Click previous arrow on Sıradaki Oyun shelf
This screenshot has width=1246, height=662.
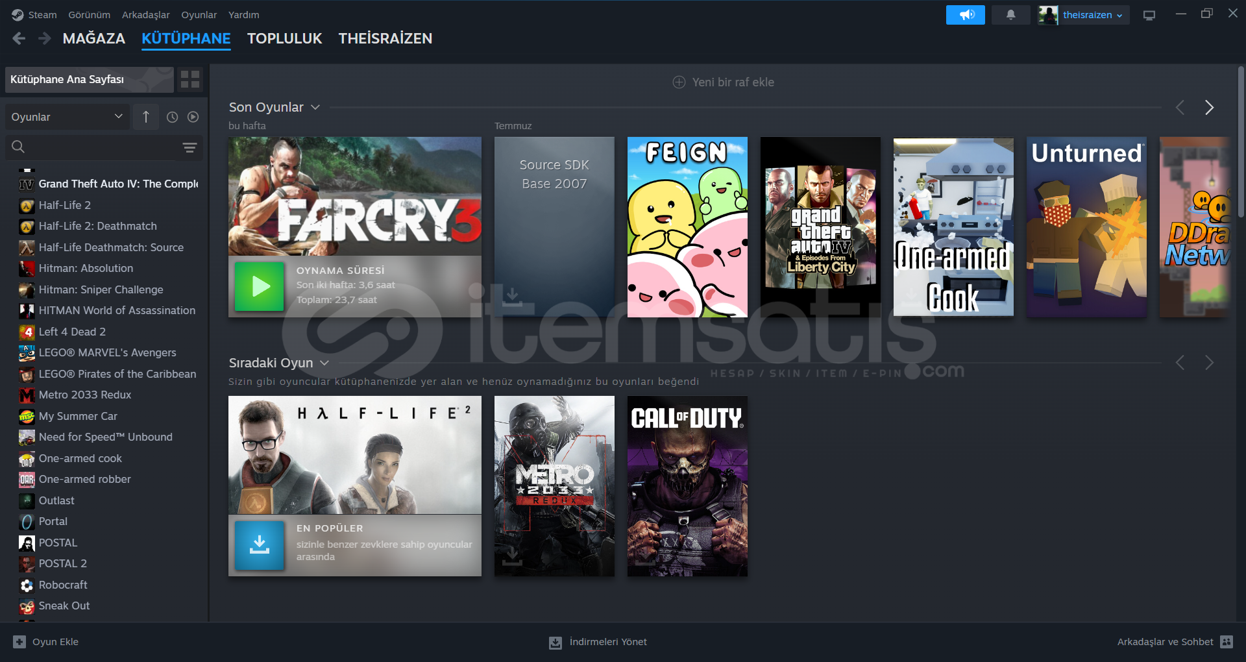coord(1180,363)
